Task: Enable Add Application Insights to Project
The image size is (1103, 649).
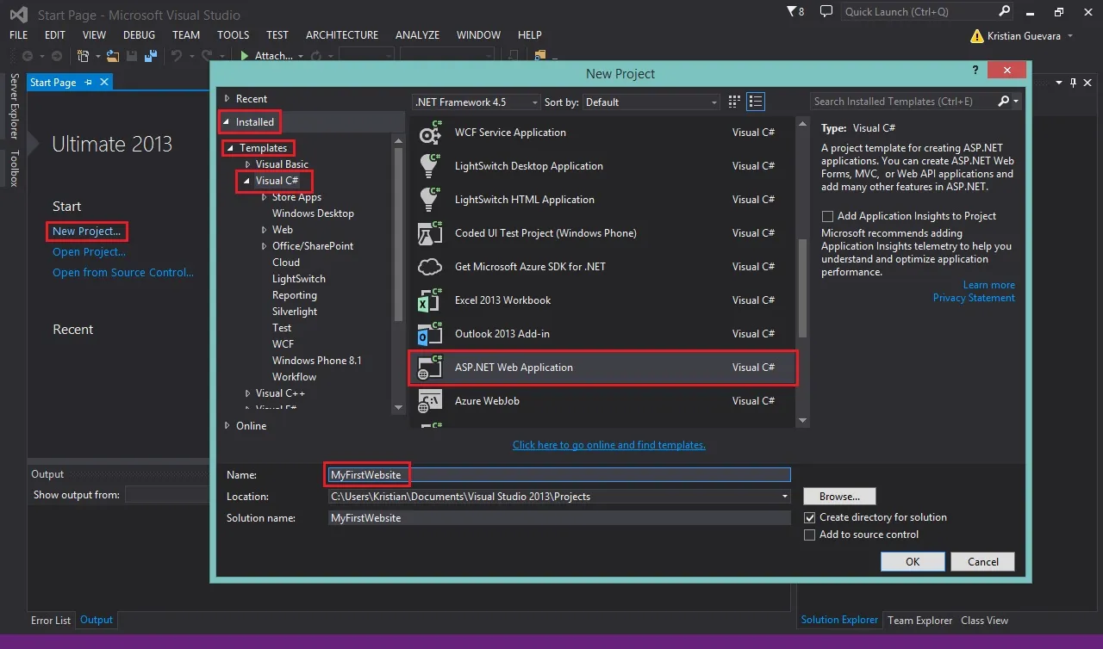Action: coord(827,216)
